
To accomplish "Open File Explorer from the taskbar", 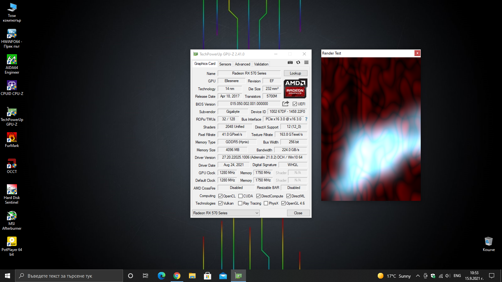I will (x=192, y=276).
